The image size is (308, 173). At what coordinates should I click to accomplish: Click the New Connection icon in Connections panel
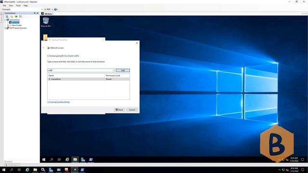point(7,16)
